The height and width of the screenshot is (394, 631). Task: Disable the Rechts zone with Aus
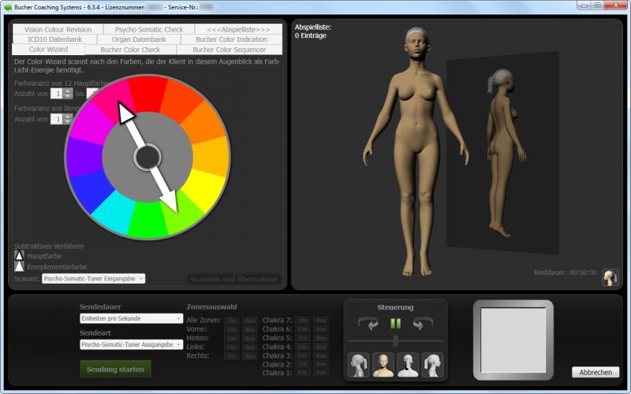pos(249,356)
